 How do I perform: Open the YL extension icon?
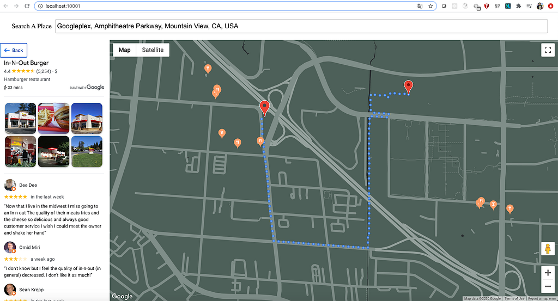click(508, 6)
